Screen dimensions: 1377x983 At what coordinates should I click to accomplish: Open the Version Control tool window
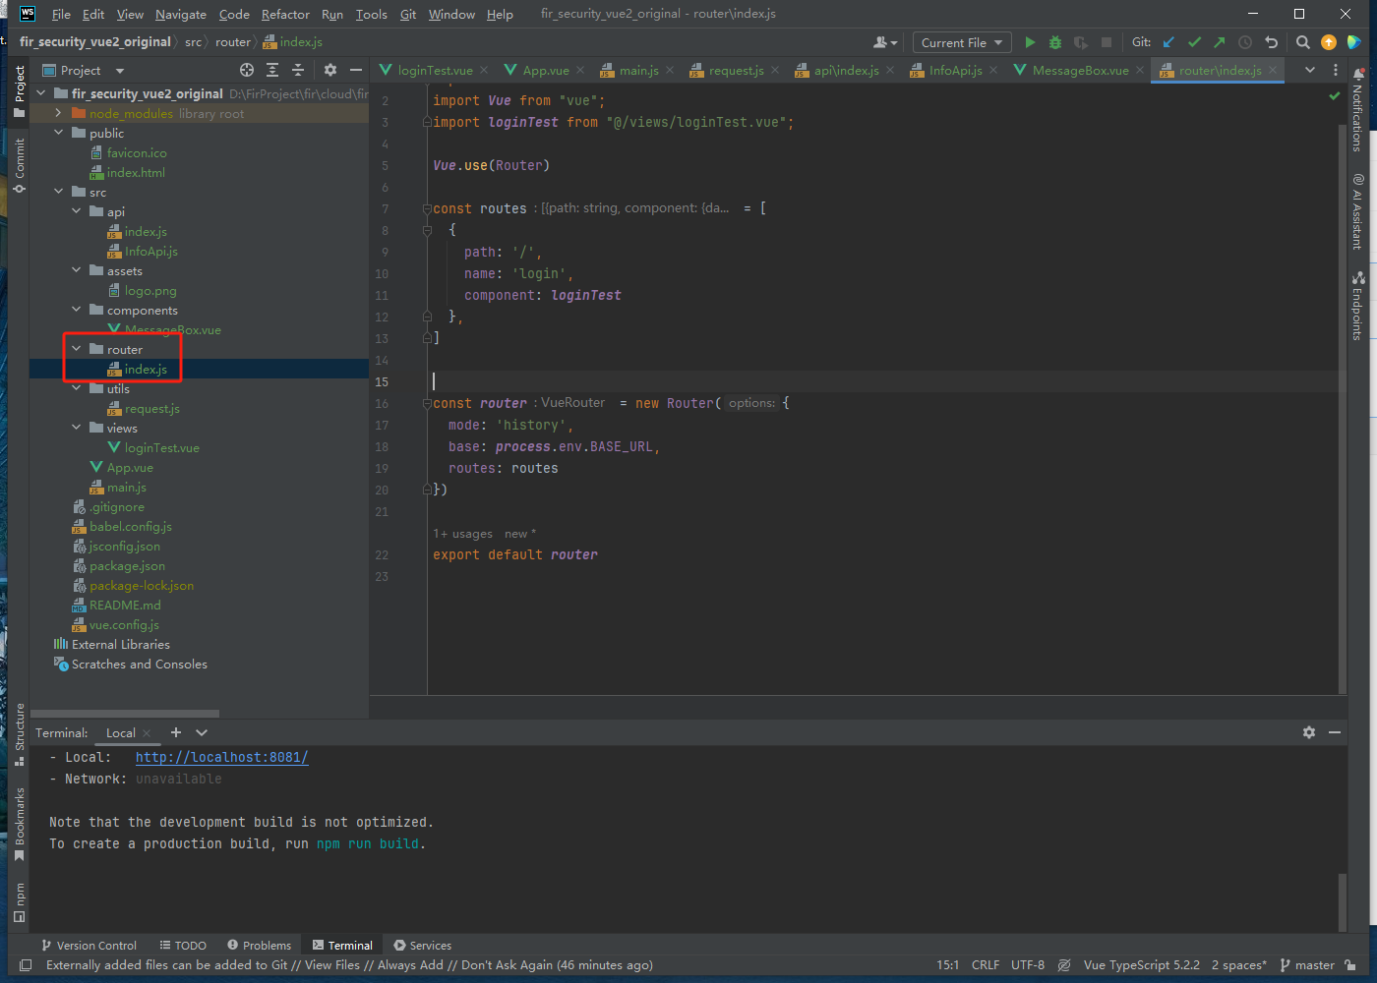click(x=89, y=946)
